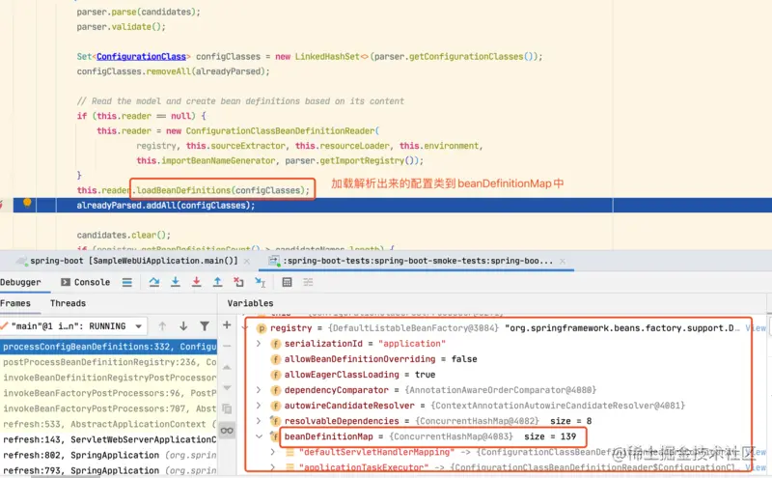Image resolution: width=772 pixels, height=478 pixels.
Task: Expand the dependencyComparator field
Action: click(x=259, y=390)
